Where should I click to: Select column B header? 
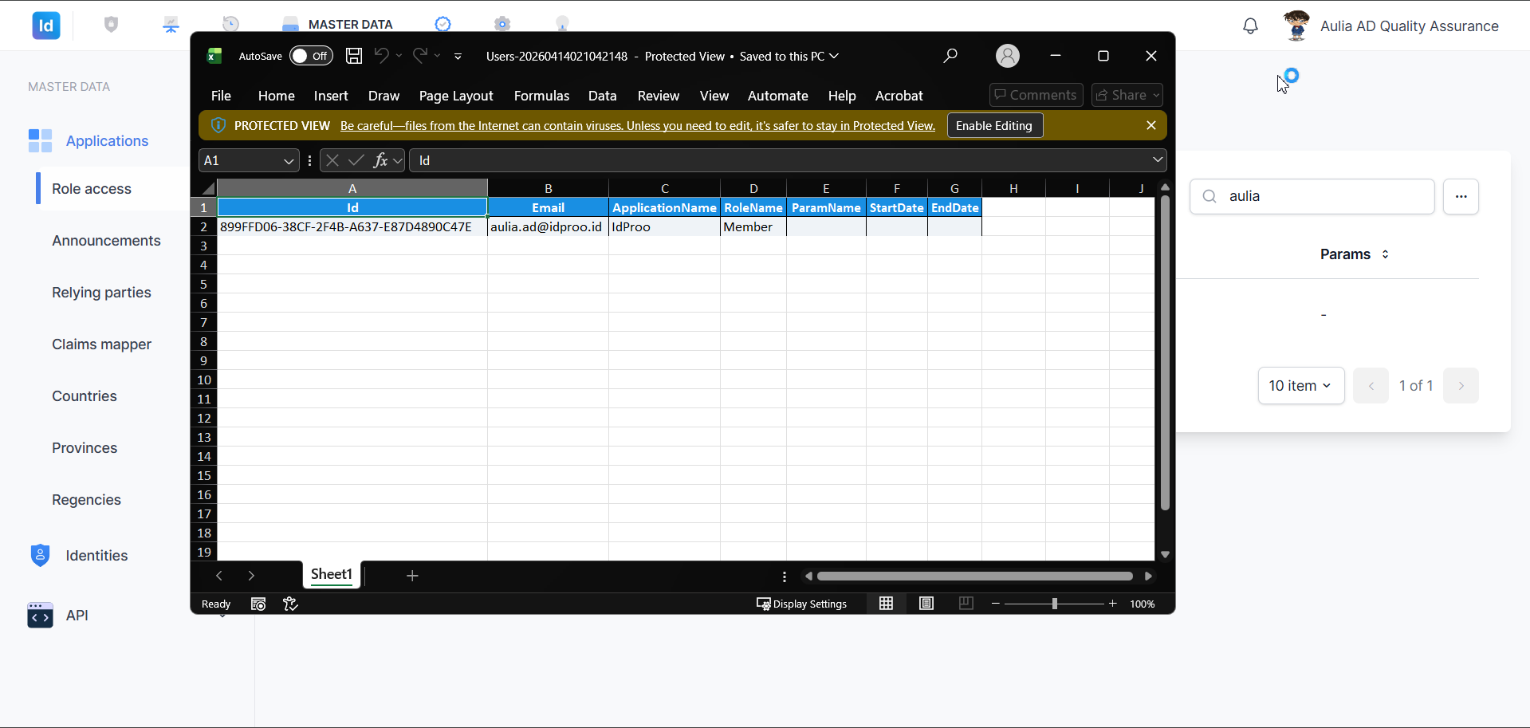(x=548, y=188)
